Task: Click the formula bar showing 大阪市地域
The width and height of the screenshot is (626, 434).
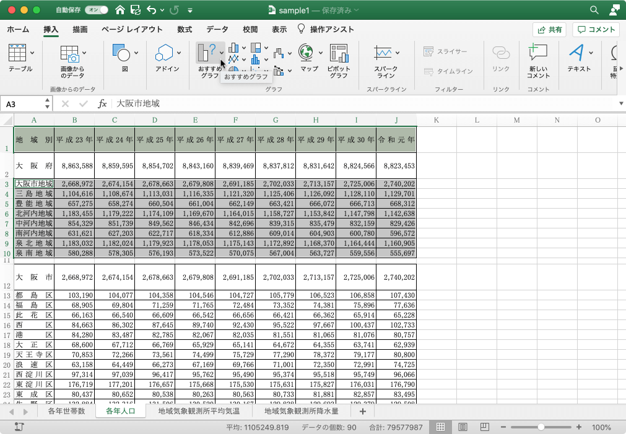Action: 364,104
